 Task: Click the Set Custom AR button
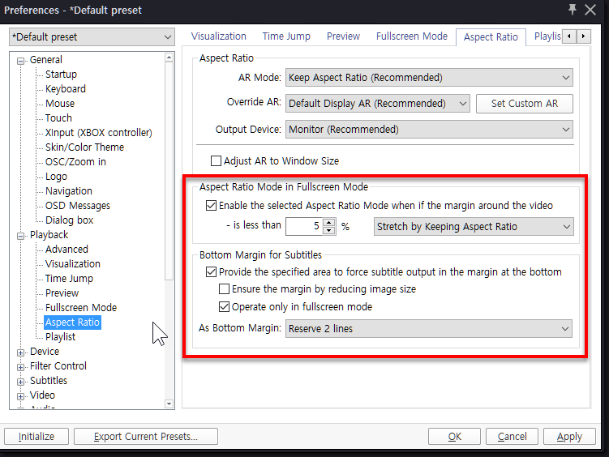(525, 104)
